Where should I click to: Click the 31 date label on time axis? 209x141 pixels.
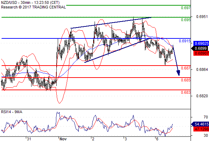click(29, 139)
